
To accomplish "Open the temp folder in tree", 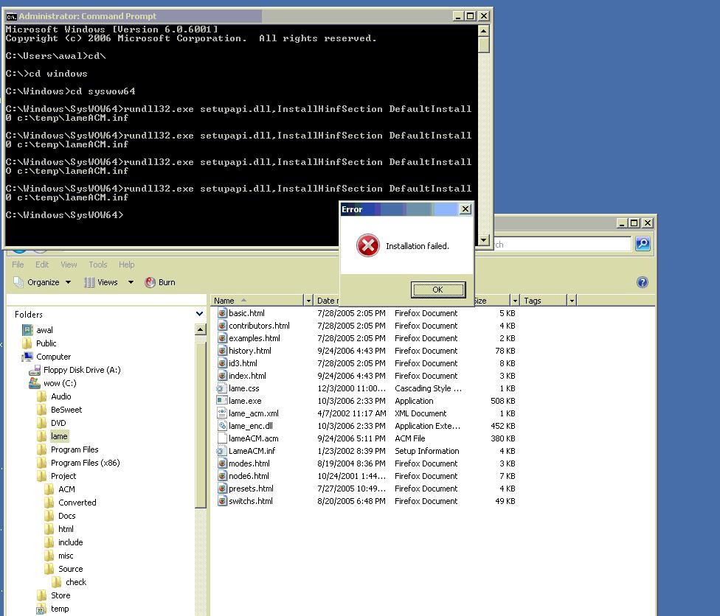I will [x=60, y=609].
